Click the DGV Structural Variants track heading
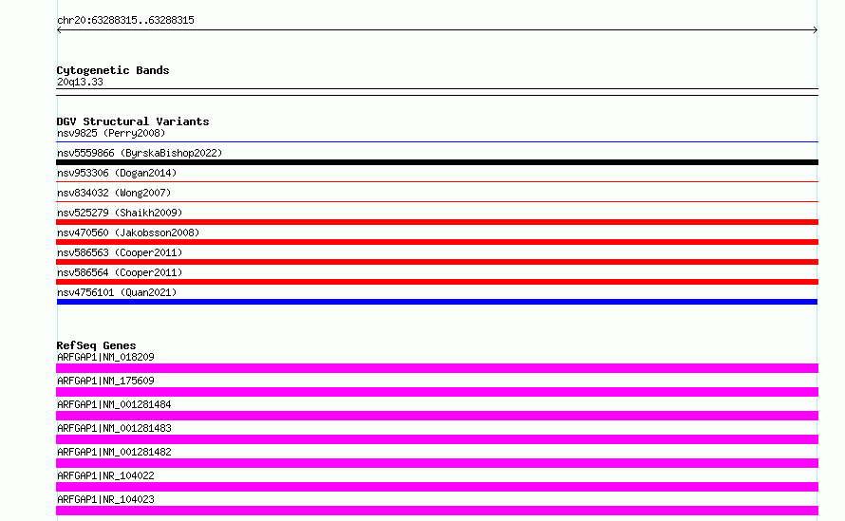The image size is (845, 521). [x=133, y=121]
